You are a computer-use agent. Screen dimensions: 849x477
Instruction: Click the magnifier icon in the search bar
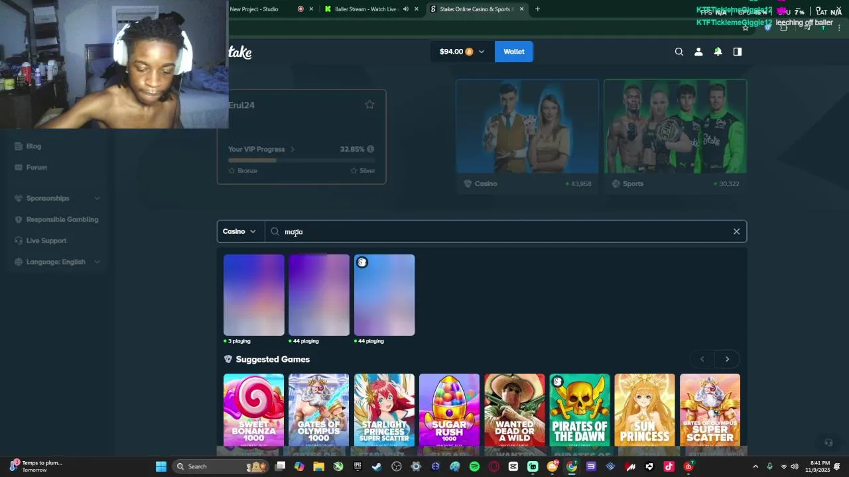[275, 231]
